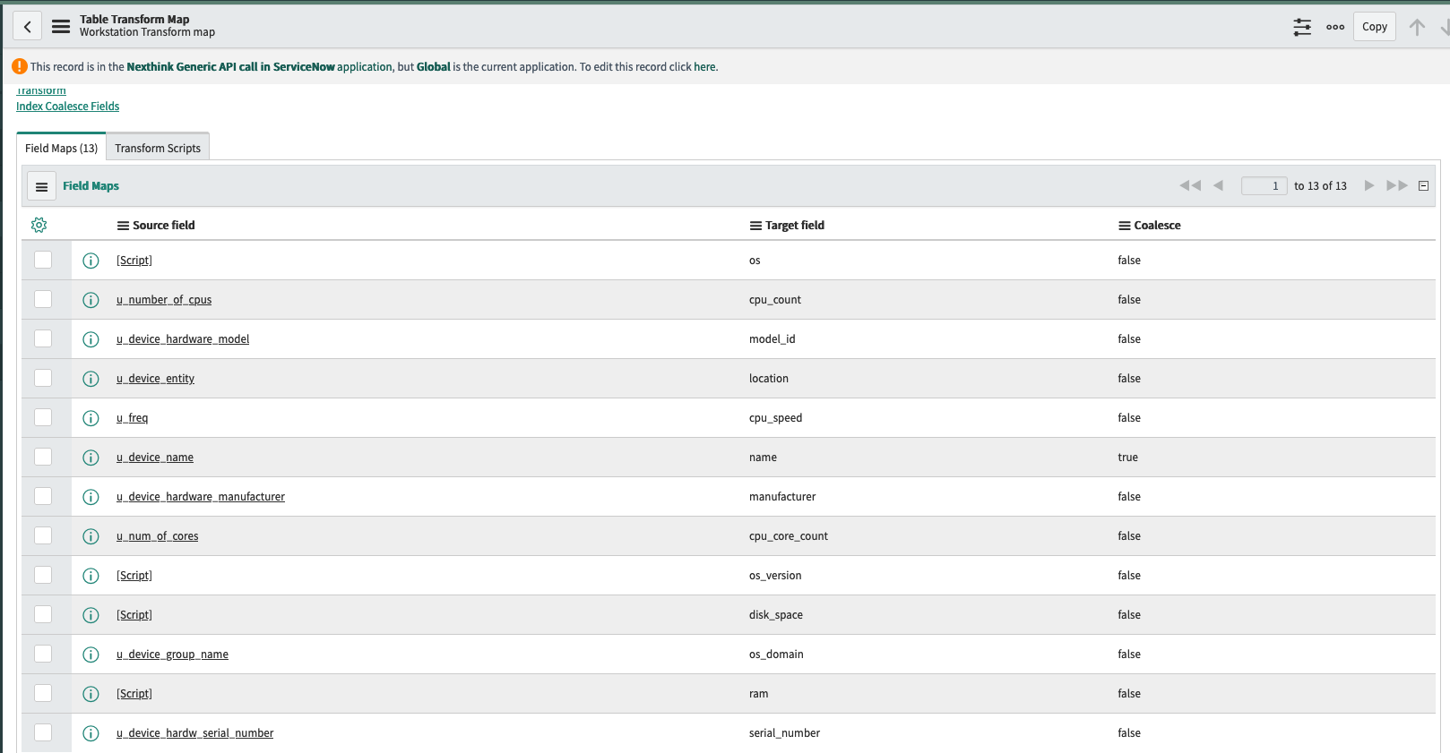Preview record info for u_num_of_cores row
Viewport: 1450px width, 753px height.
(91, 536)
